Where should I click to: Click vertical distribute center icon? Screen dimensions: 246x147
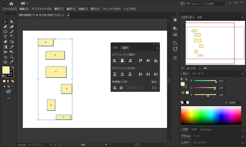coord(122,74)
